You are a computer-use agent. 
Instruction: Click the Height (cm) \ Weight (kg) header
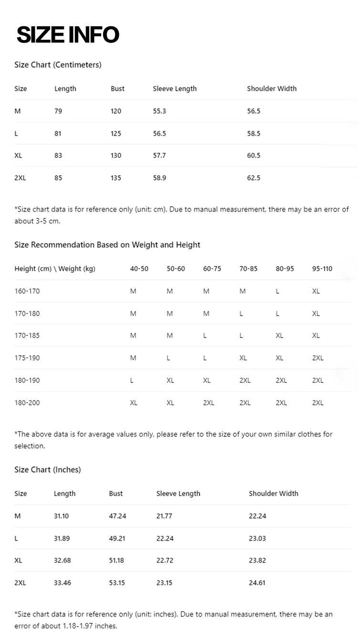point(55,269)
